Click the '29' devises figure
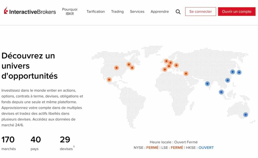 pyautogui.click(x=65, y=140)
